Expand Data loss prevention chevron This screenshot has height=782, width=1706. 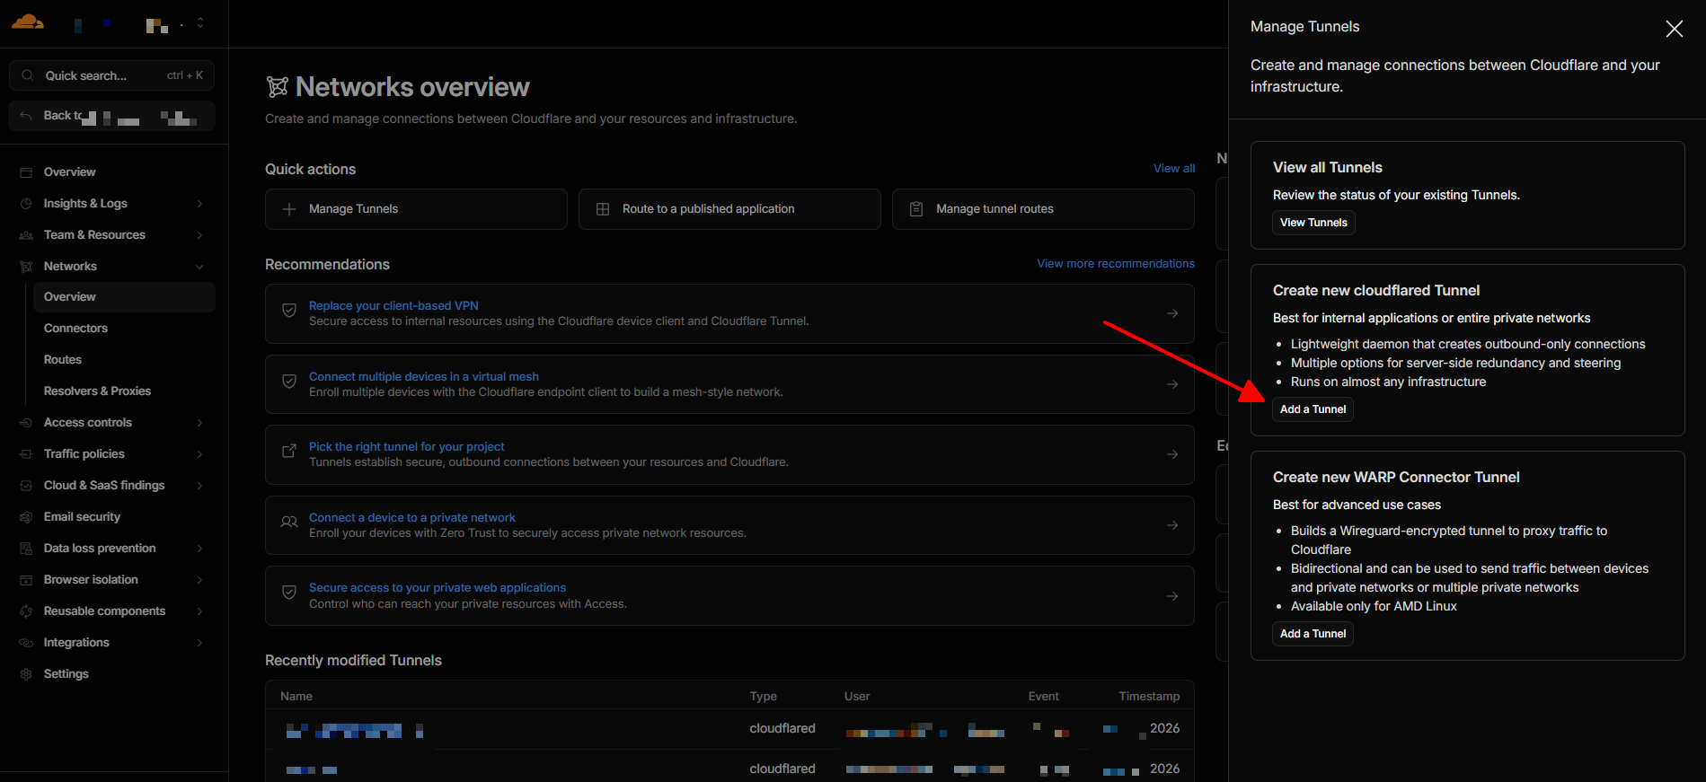tap(199, 549)
